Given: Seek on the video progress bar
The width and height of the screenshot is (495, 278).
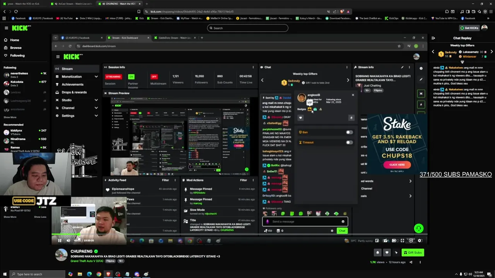Looking at the screenshot, I should pyautogui.click(x=240, y=234).
